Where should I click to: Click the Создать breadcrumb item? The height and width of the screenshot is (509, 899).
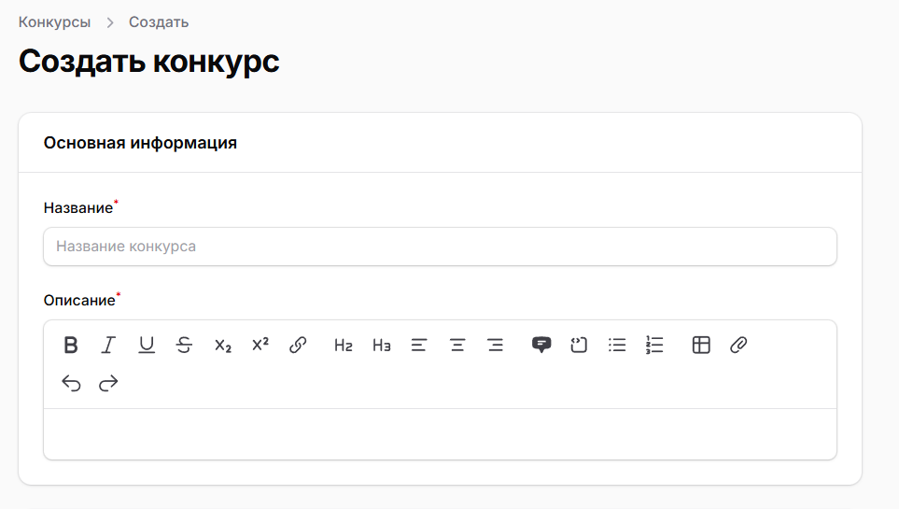[159, 21]
